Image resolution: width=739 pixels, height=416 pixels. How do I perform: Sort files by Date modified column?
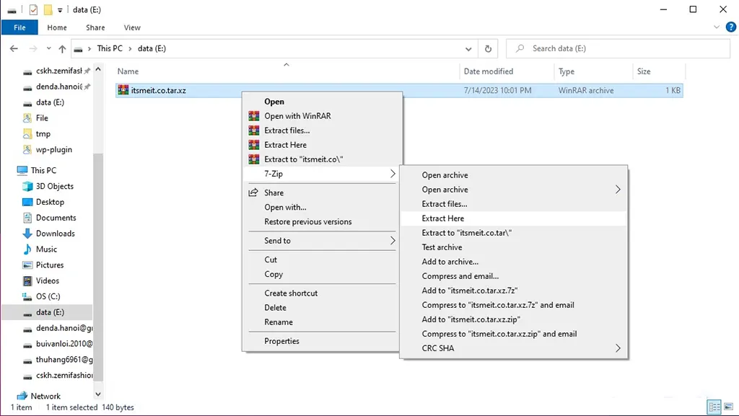(489, 71)
